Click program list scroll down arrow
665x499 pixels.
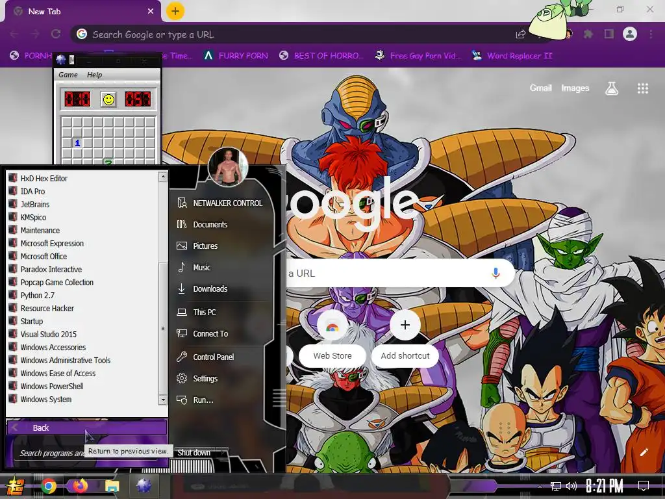tap(163, 400)
